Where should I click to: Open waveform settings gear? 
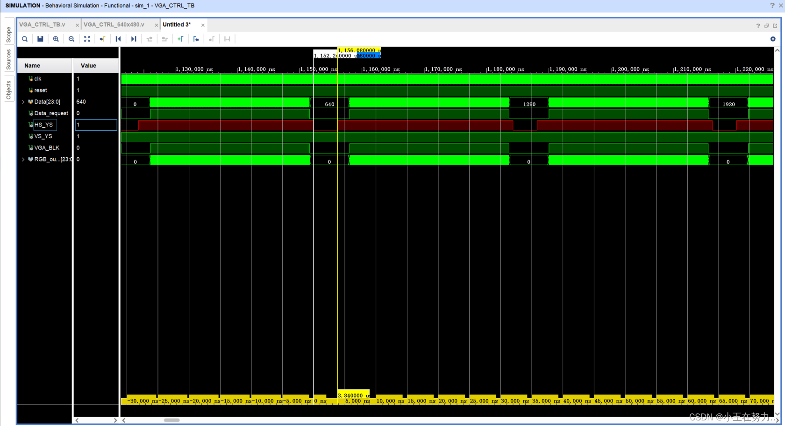coord(773,39)
